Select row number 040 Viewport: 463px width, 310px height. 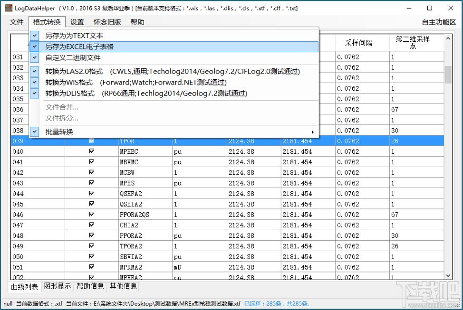[x=18, y=151]
